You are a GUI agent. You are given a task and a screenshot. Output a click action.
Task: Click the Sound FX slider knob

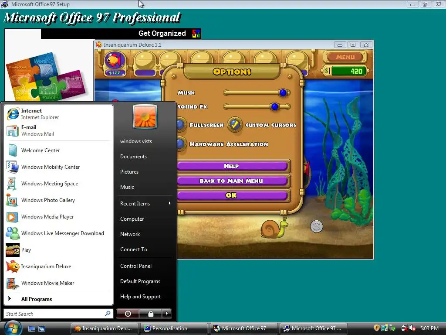click(274, 106)
